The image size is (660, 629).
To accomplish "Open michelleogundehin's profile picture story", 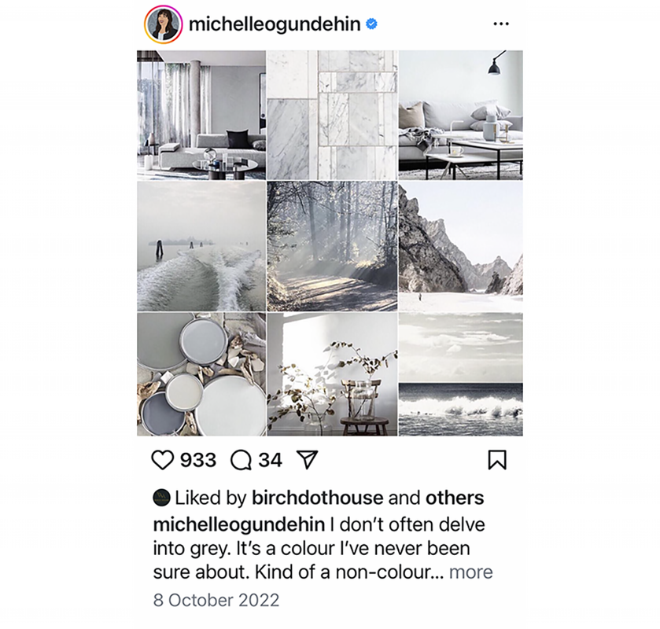I will point(164,24).
